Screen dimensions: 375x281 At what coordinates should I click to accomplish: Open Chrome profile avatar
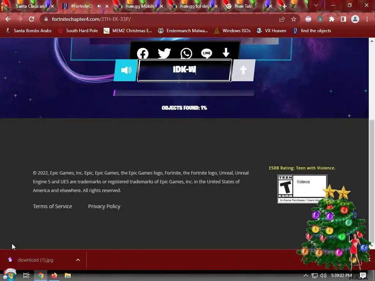tap(355, 19)
